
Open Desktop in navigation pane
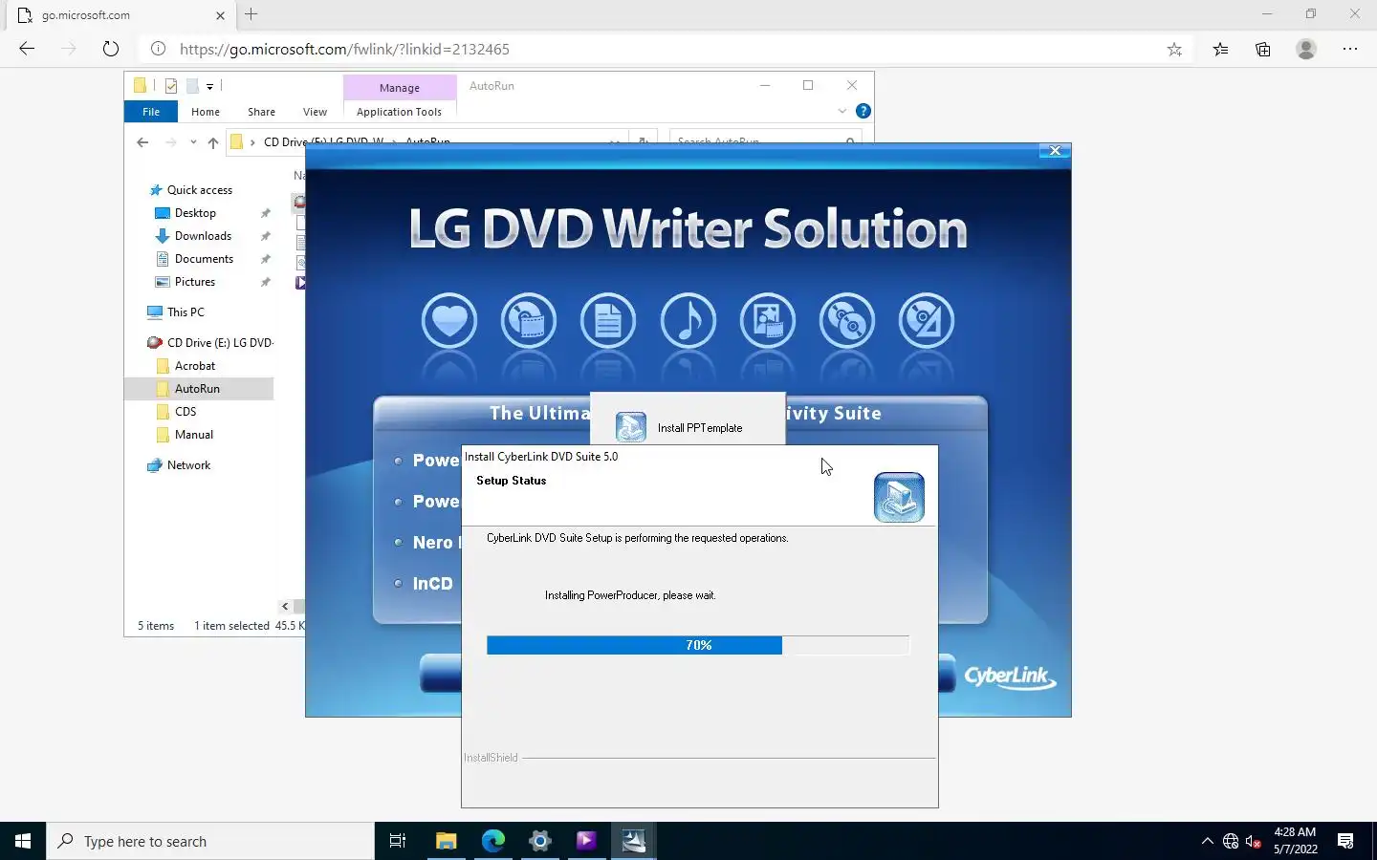pyautogui.click(x=195, y=213)
